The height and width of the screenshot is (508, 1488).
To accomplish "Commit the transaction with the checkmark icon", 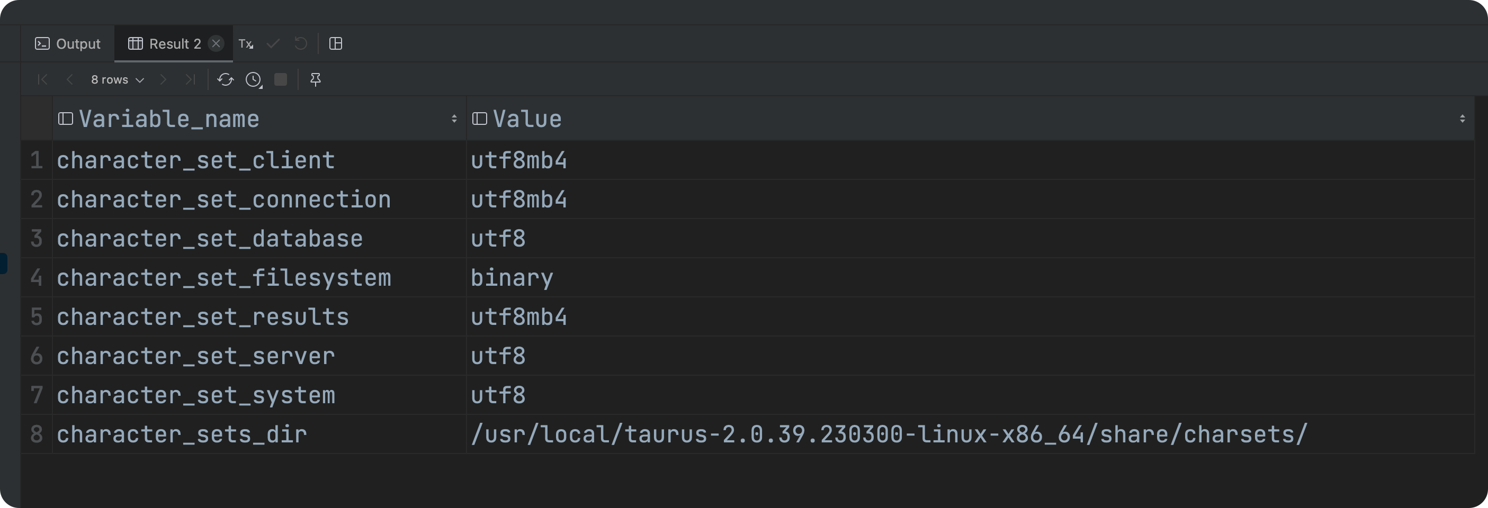I will click(273, 43).
